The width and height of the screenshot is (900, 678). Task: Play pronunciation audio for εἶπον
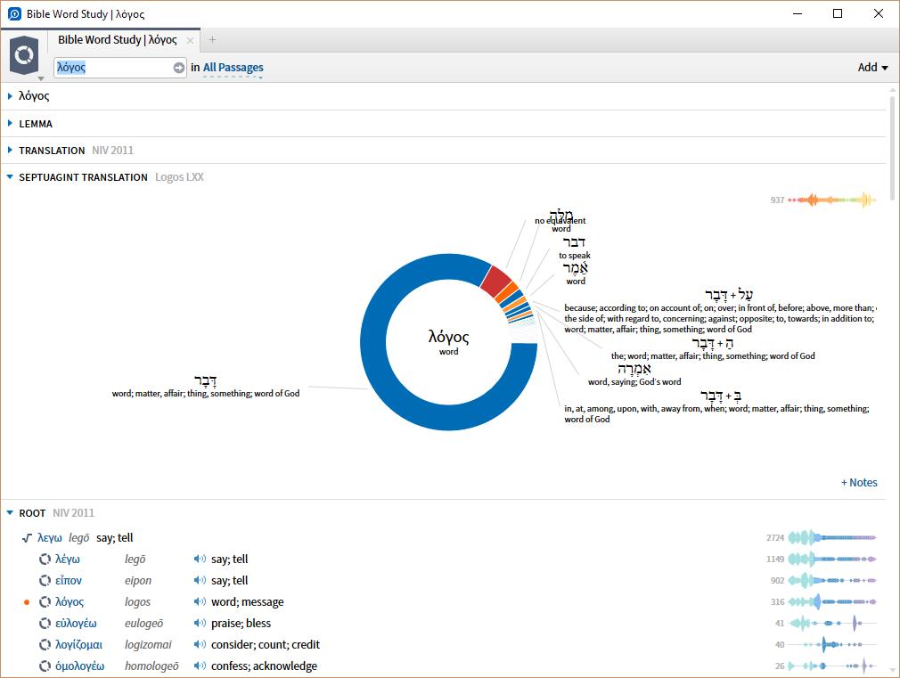pyautogui.click(x=200, y=580)
